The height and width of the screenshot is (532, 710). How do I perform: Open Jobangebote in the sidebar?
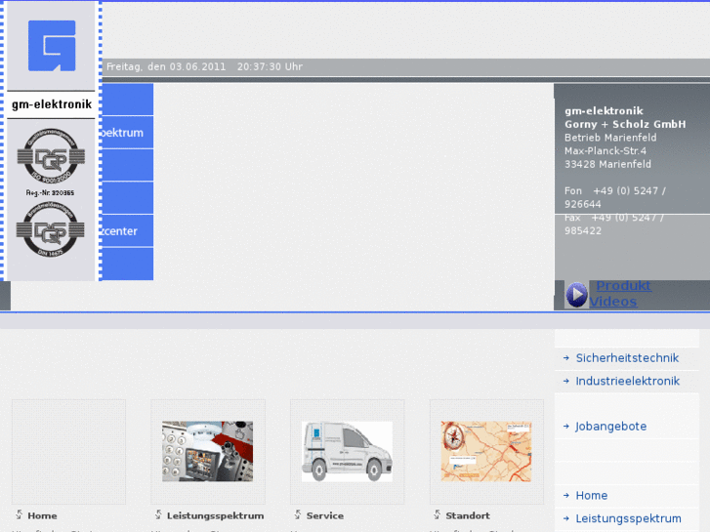coord(610,427)
